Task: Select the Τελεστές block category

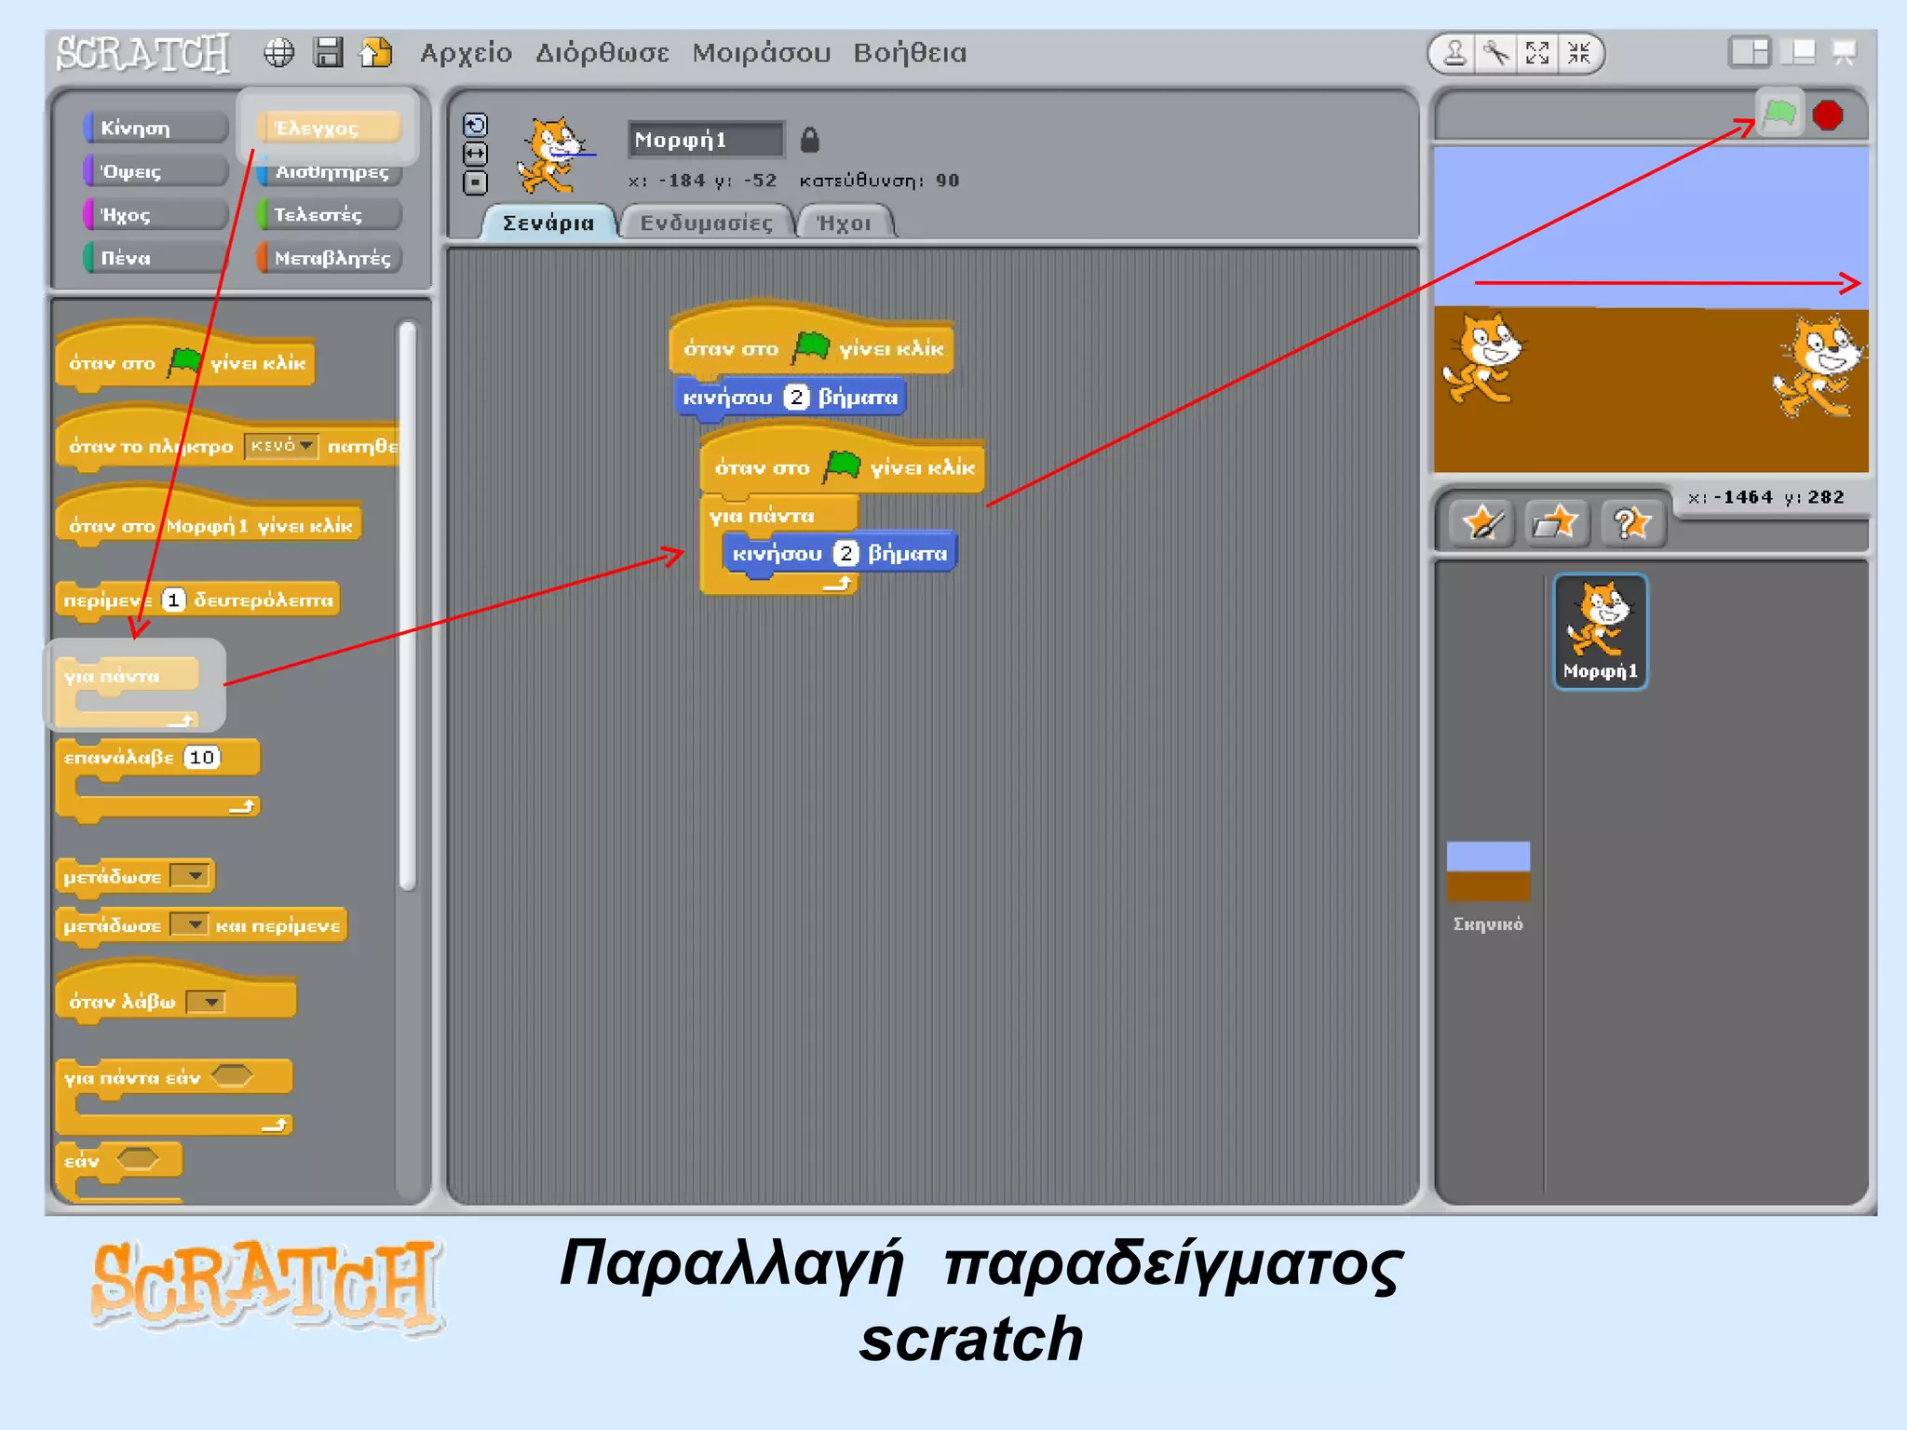Action: 329,214
